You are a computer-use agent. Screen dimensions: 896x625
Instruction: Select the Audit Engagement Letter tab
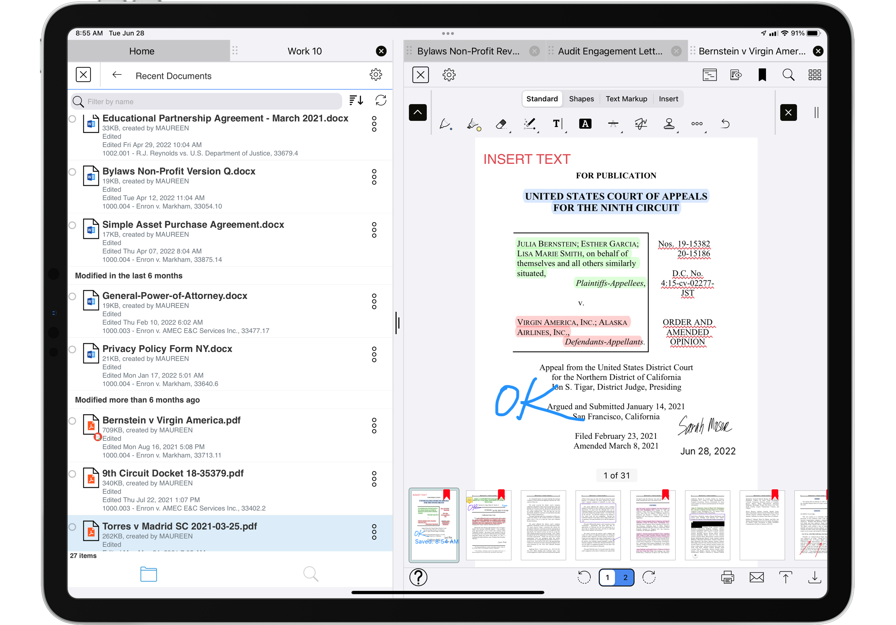tap(610, 51)
